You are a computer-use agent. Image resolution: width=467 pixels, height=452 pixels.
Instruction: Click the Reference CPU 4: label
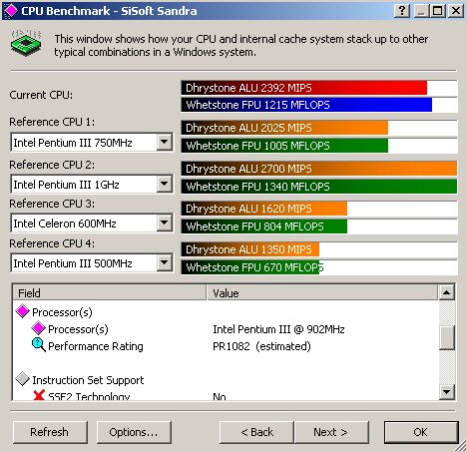[x=52, y=243]
